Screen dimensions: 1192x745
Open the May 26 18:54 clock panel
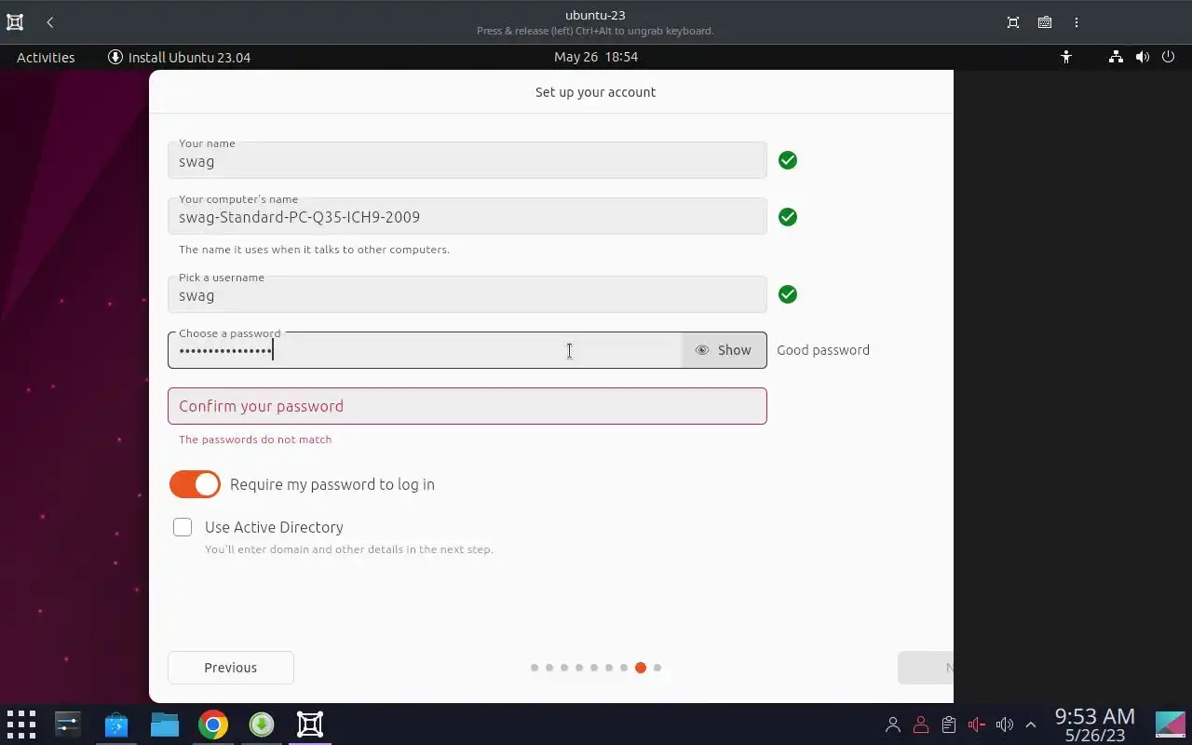point(596,57)
